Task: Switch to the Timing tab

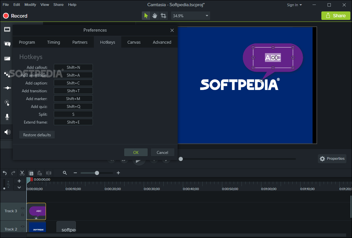Action: point(54,42)
